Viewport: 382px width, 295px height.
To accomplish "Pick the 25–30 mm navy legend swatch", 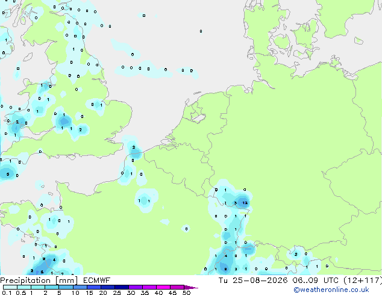I will point(121,287).
